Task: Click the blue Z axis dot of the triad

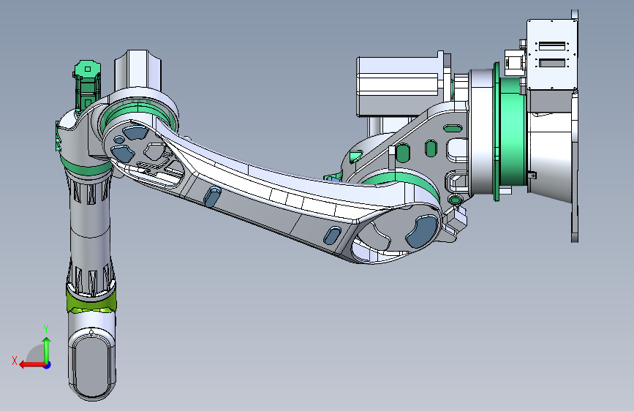Action: point(48,365)
